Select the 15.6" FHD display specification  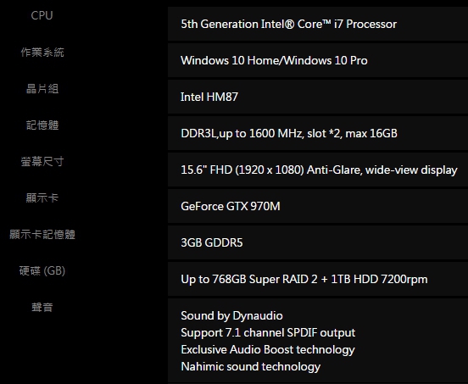(x=319, y=170)
